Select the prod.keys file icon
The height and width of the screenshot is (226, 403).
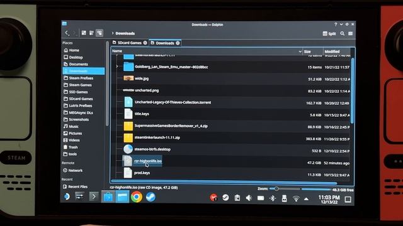coord(128,173)
